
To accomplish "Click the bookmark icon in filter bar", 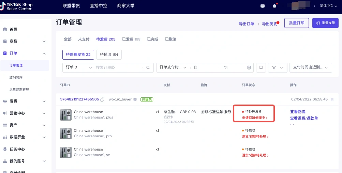I will (x=261, y=67).
